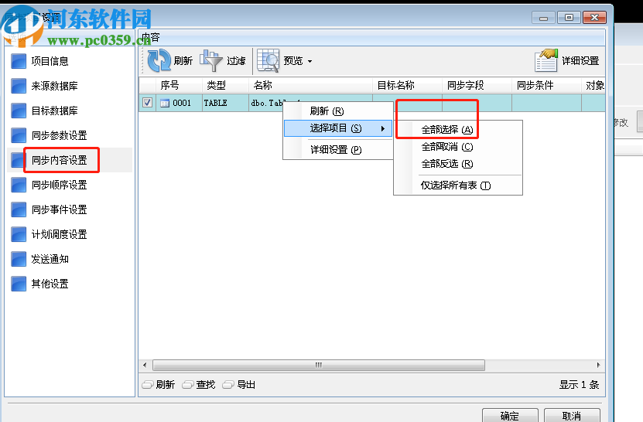Viewport: 643px width, 422px height.
Task: Select 同步内容设置 in sidebar
Action: coord(60,160)
